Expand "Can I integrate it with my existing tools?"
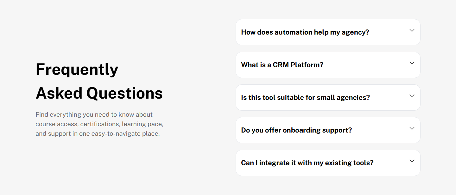 (307, 163)
